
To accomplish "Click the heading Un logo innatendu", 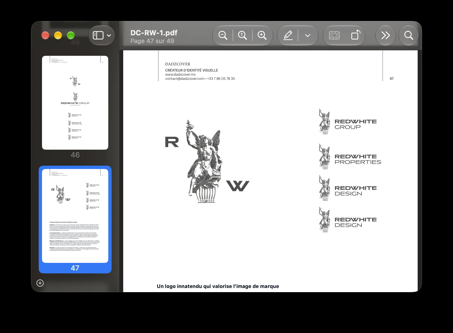I will 218,286.
